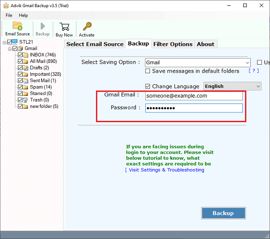Select the Important (328) label
270x239 pixels.
point(46,74)
